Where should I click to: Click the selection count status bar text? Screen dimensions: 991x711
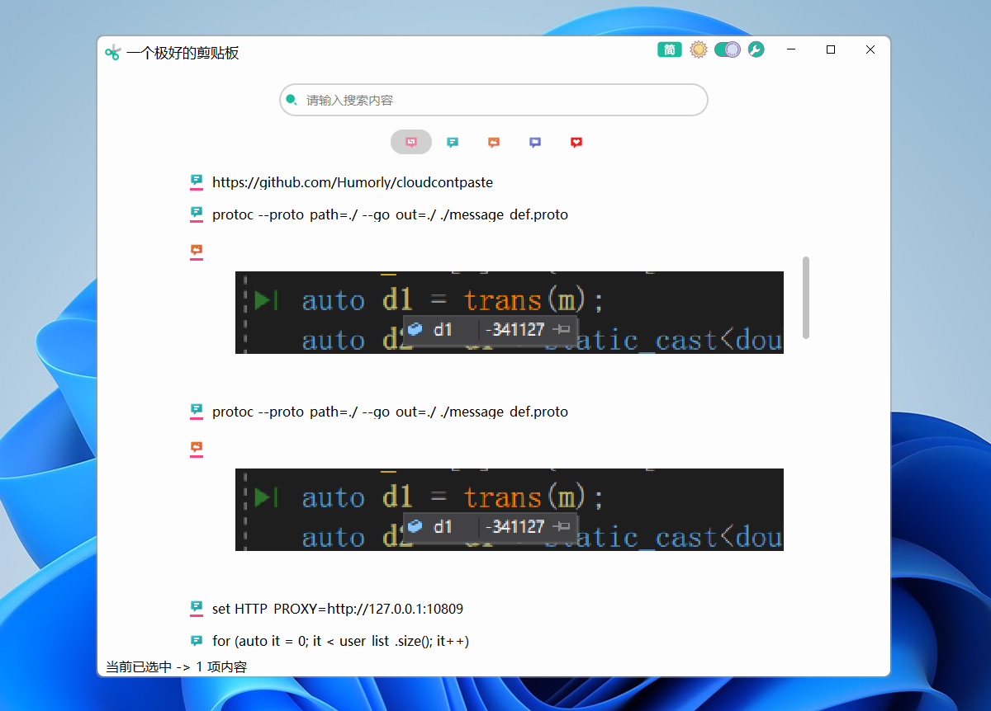pyautogui.click(x=177, y=666)
